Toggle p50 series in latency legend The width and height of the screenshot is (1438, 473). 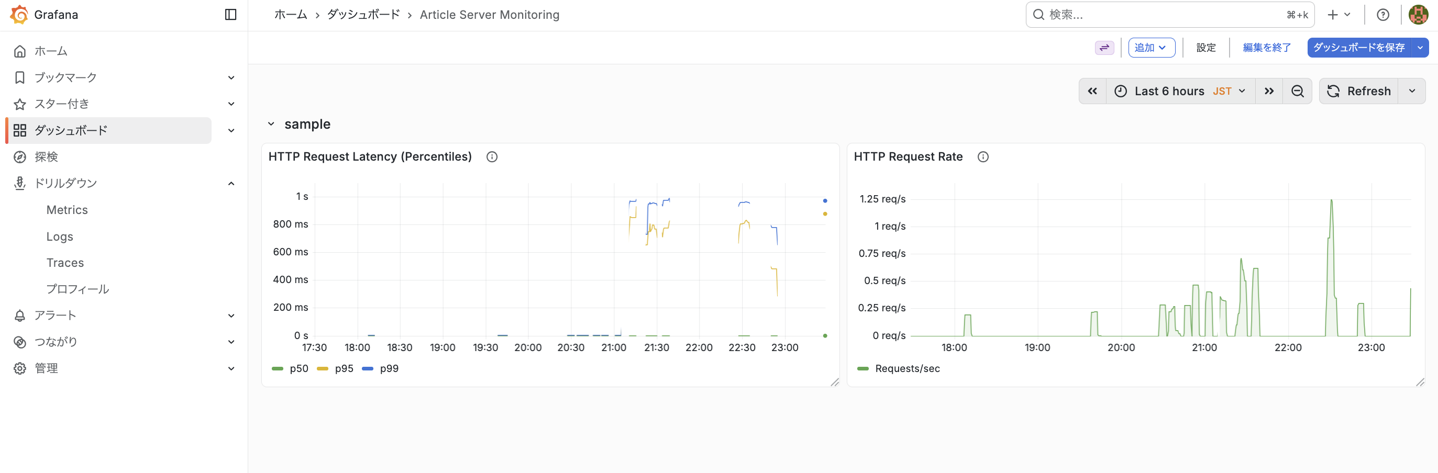click(x=298, y=369)
